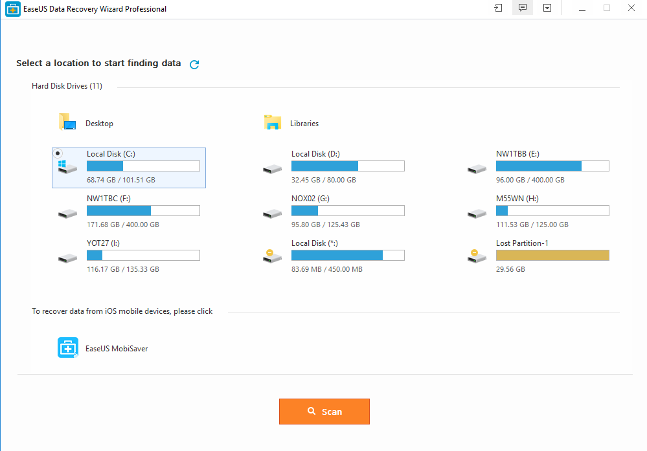
Task: Start scanning with the Scan button
Action: (324, 412)
